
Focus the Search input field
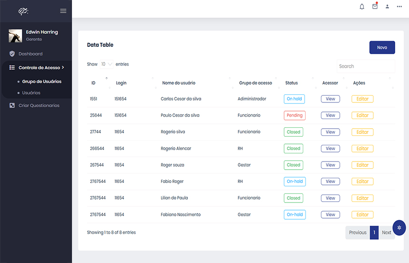point(366,66)
